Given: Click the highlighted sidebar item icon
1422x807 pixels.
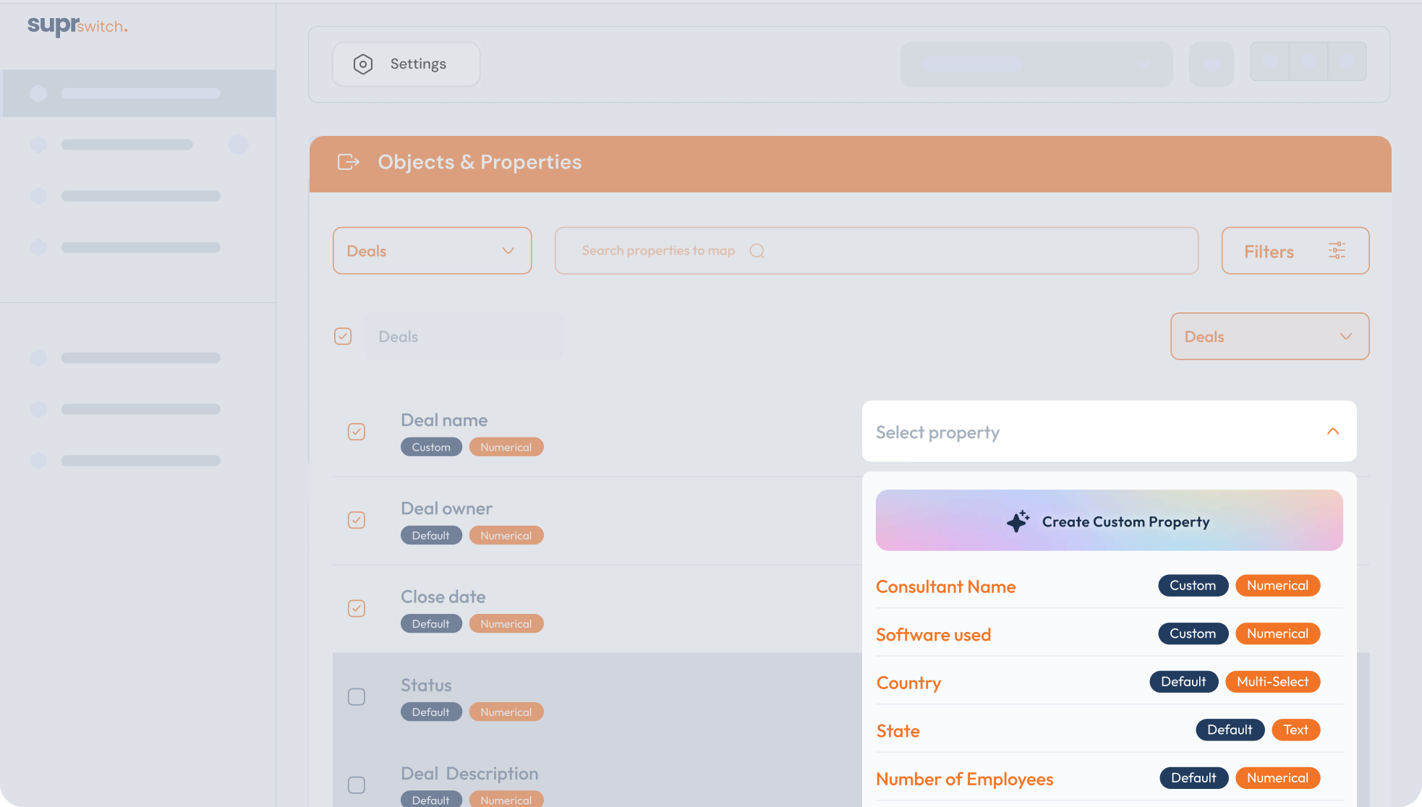Looking at the screenshot, I should click(39, 93).
